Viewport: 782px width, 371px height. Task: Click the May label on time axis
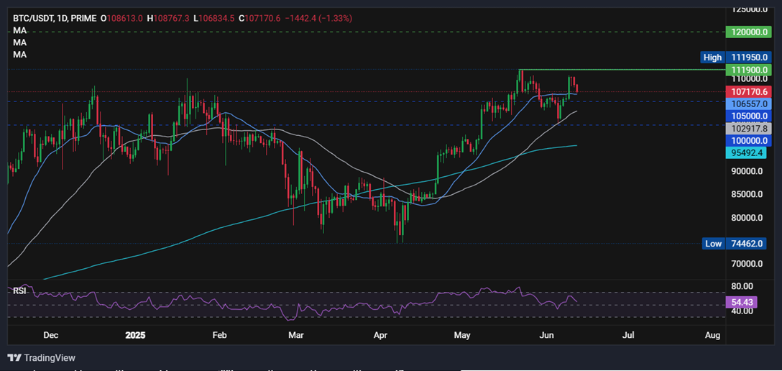click(x=462, y=336)
